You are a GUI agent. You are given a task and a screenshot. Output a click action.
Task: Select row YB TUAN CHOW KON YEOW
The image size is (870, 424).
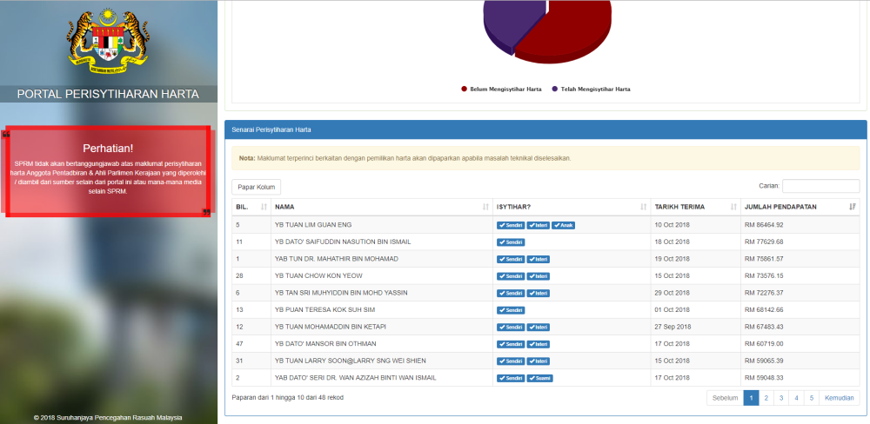[x=545, y=276]
